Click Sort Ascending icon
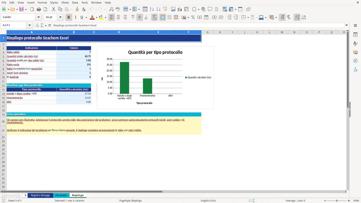 click(x=152, y=9)
